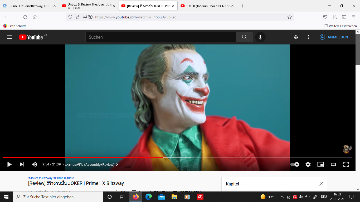360x202 pixels.
Task: Show site security lock information
Action: click(78, 17)
